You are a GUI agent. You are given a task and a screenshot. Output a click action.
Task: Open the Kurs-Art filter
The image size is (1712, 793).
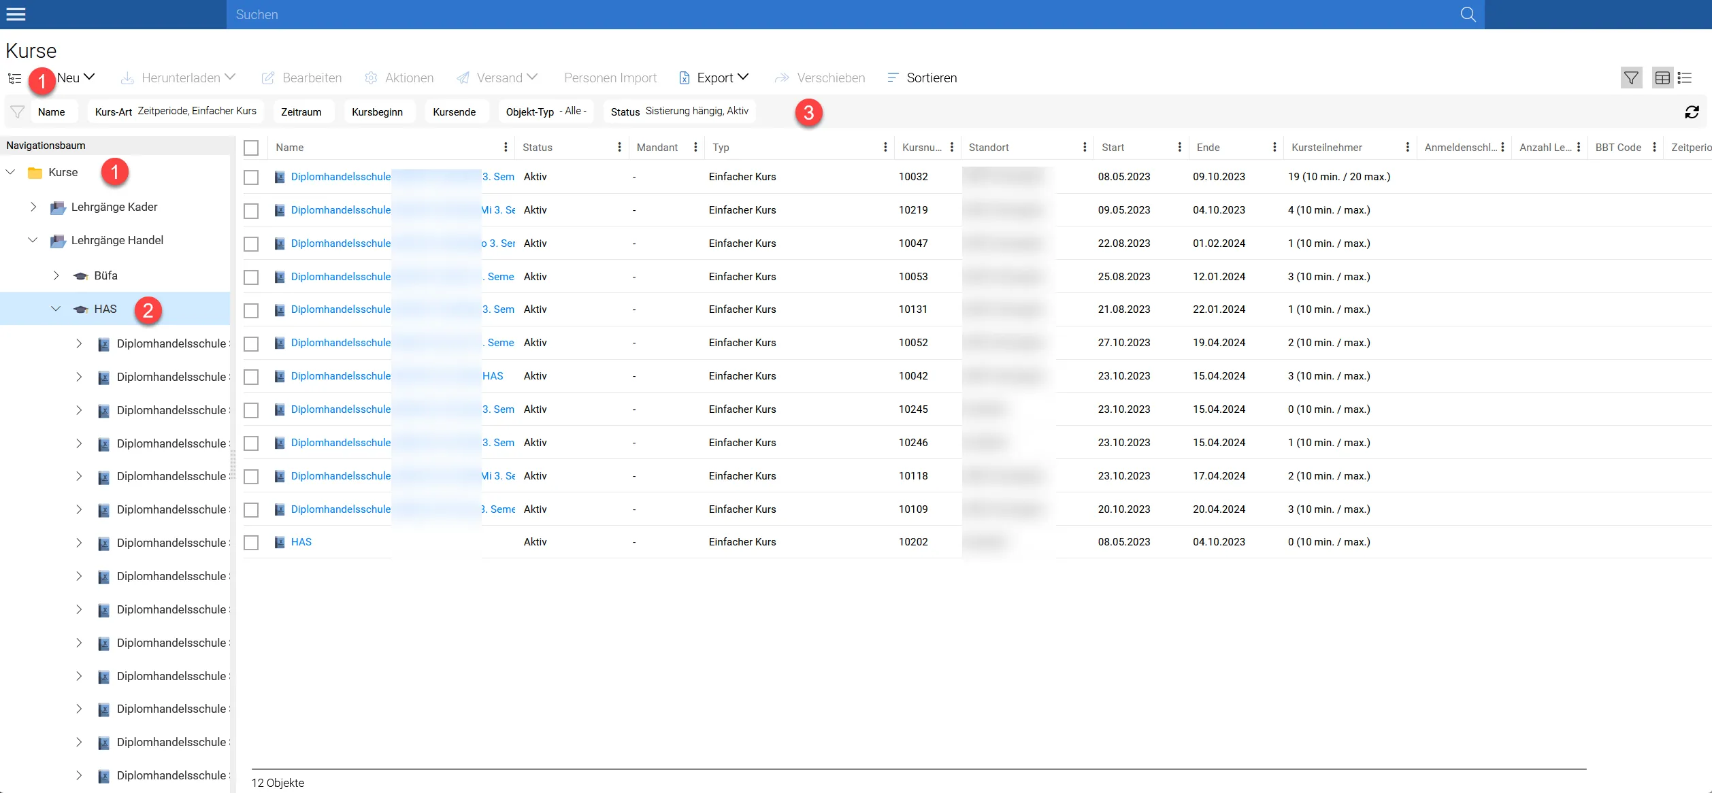coord(176,112)
